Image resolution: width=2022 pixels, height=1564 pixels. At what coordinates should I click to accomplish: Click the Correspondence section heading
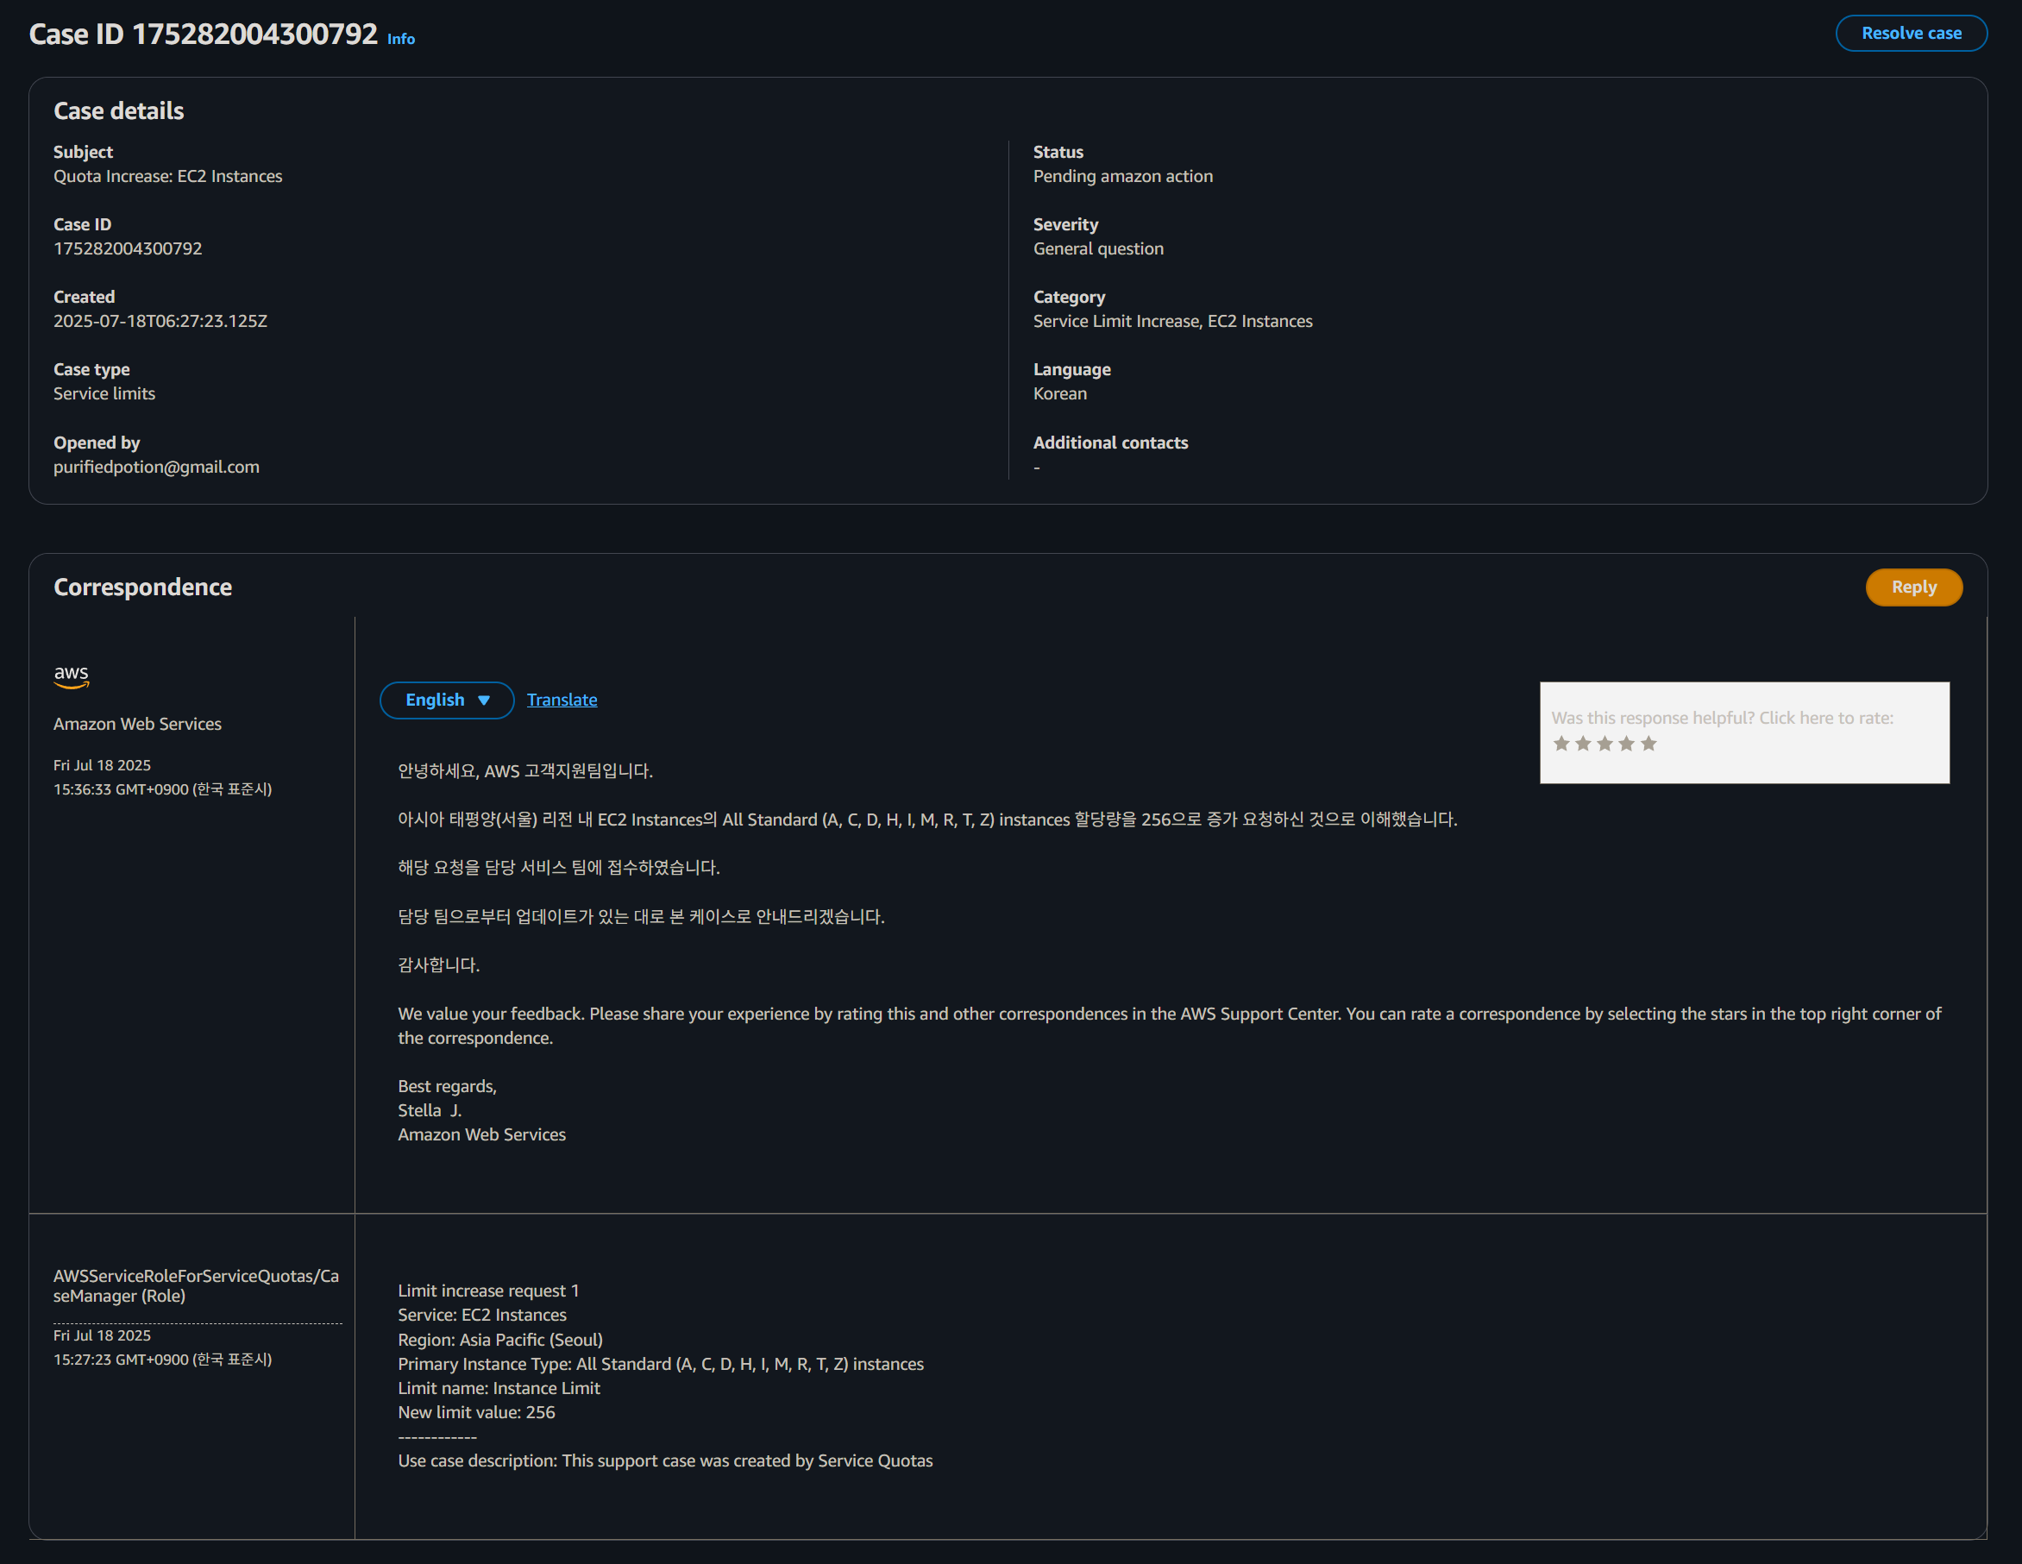[x=142, y=587]
